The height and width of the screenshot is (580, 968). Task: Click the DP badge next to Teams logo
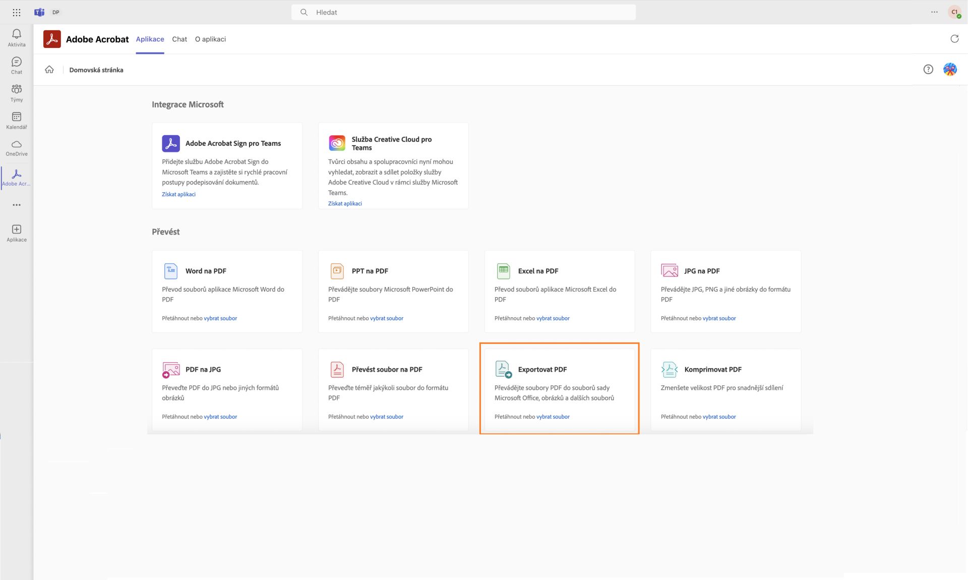[56, 12]
